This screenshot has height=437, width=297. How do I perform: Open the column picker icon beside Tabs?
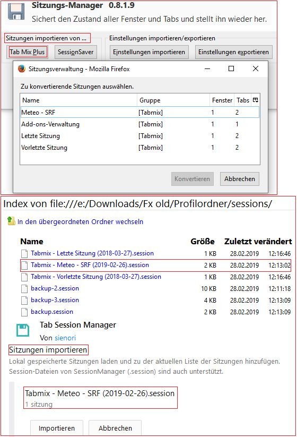click(x=256, y=100)
